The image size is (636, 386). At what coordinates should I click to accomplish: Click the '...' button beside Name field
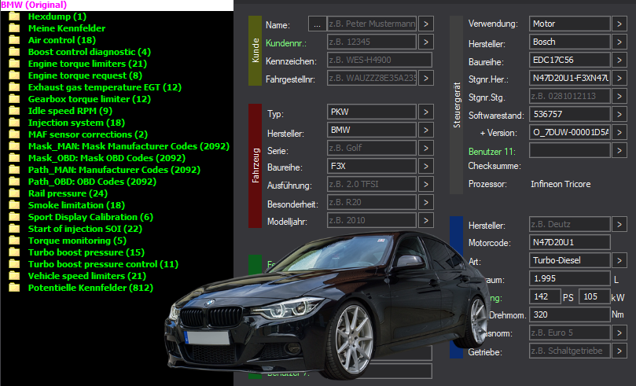[x=317, y=24]
